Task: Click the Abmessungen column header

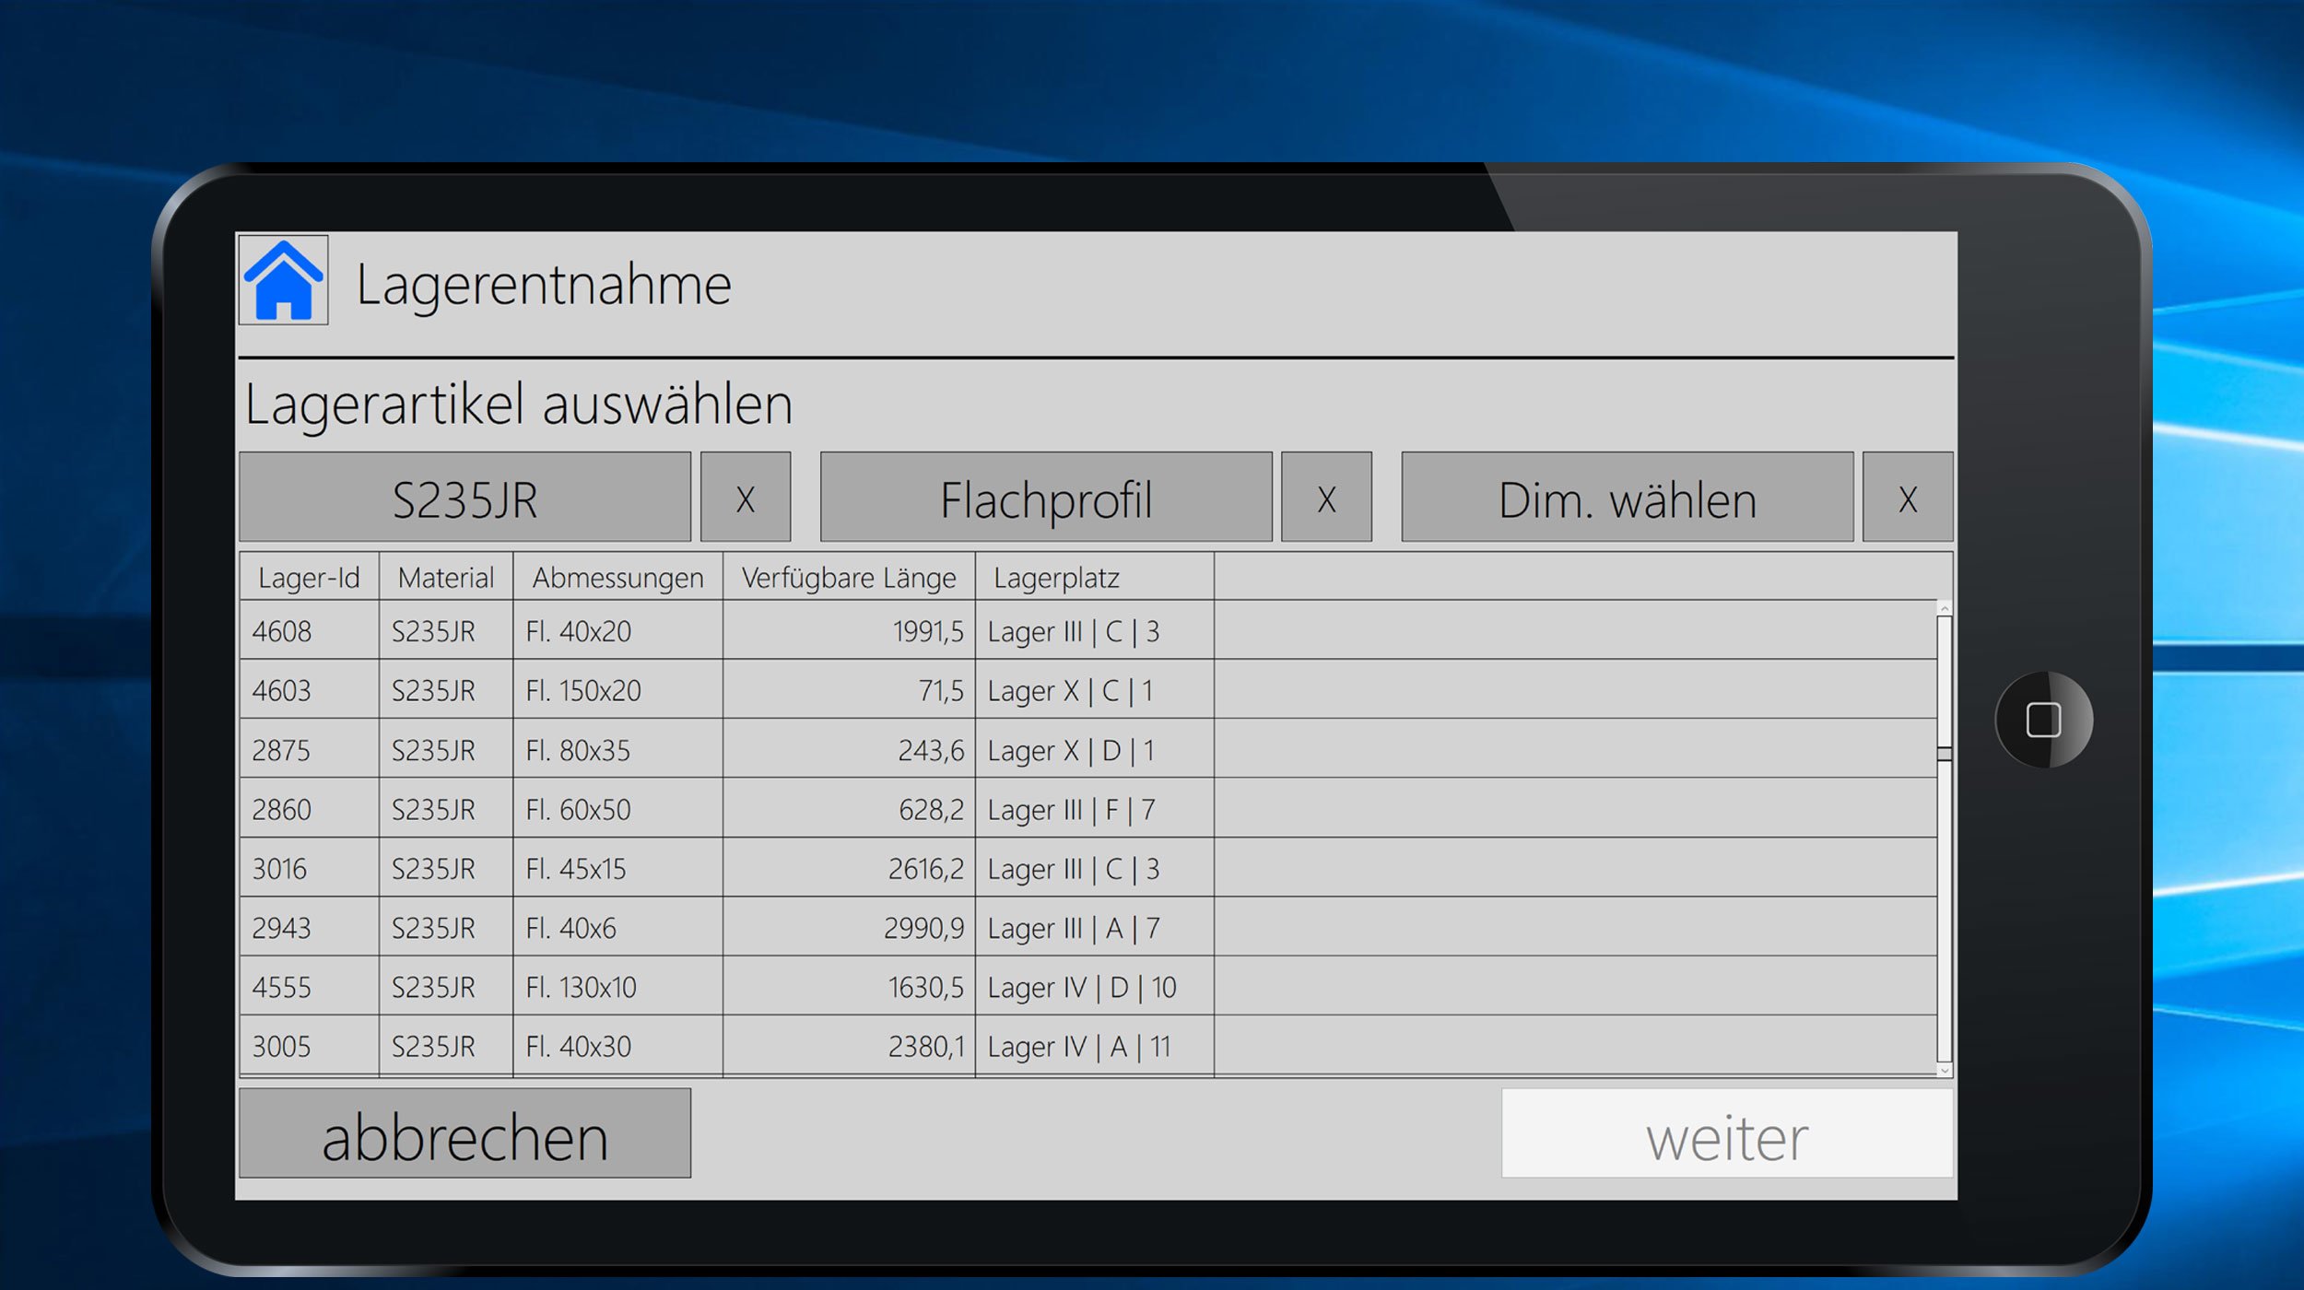Action: [x=617, y=578]
